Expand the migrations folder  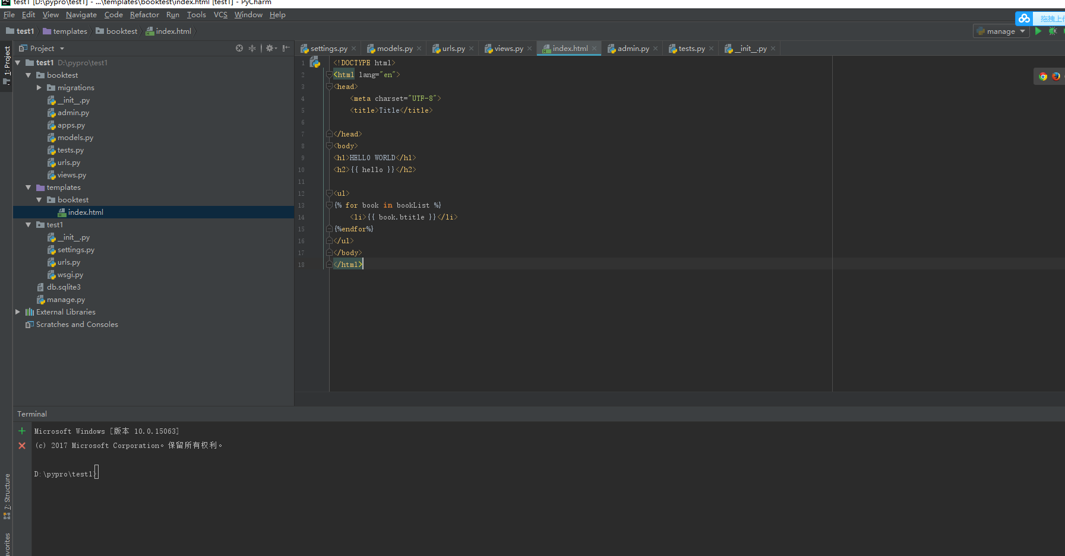coord(39,88)
